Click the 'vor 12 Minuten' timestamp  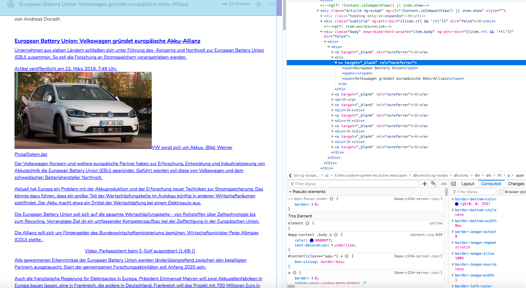pos(236,4)
